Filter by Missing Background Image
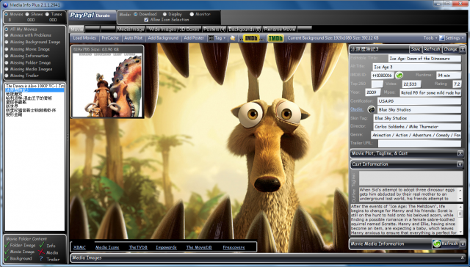Screen dimensions: 470x267 click(7, 43)
